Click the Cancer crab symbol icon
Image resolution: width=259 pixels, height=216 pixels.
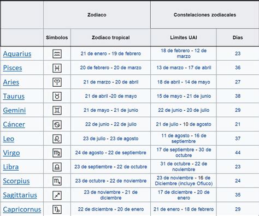pos(57,124)
